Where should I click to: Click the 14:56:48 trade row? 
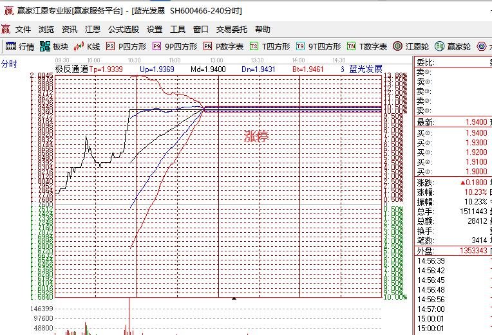[x=431, y=290]
